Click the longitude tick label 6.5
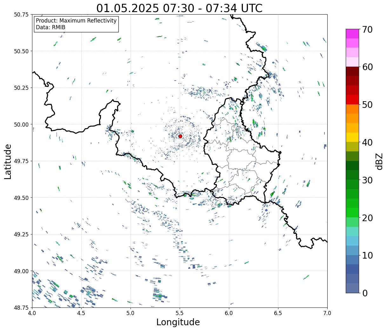Viewport: 387px width, 330px height. coord(278,313)
